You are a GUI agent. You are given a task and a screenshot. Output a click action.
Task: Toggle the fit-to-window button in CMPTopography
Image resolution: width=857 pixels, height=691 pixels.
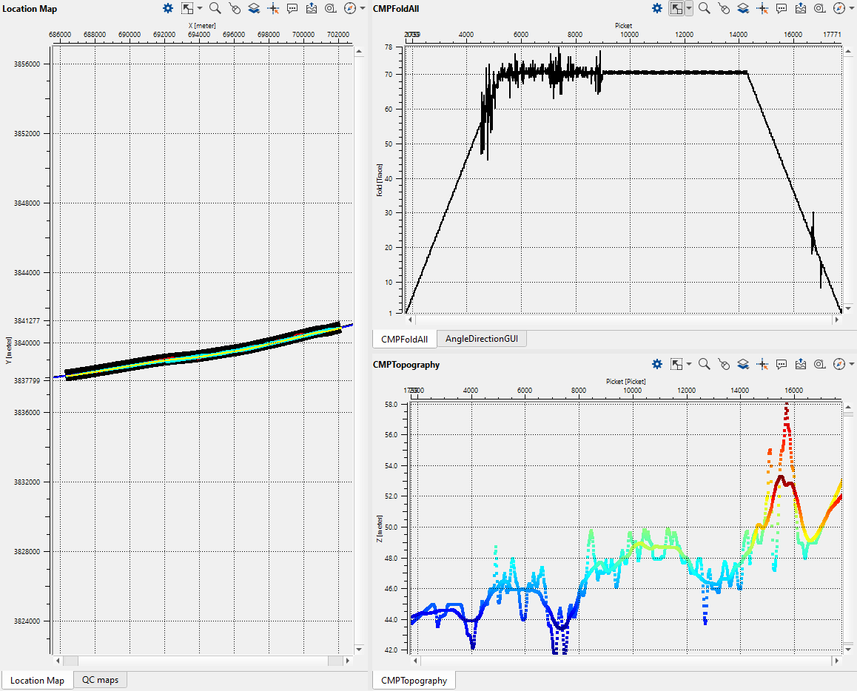tap(676, 365)
